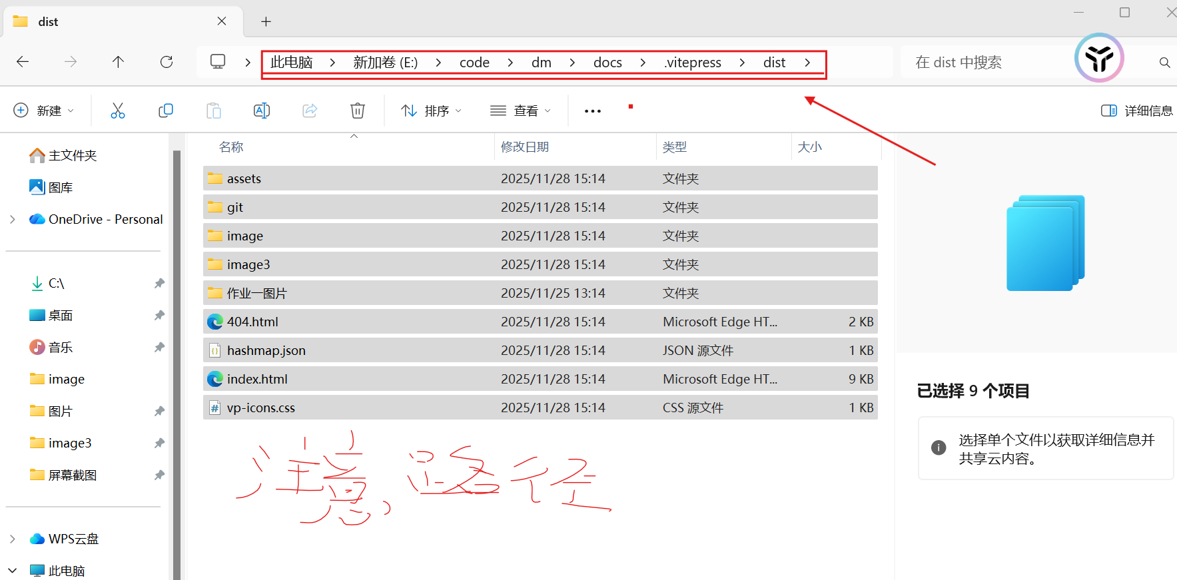Screen dimensions: 1177x580
Task: Select the index.html file
Action: click(x=540, y=379)
